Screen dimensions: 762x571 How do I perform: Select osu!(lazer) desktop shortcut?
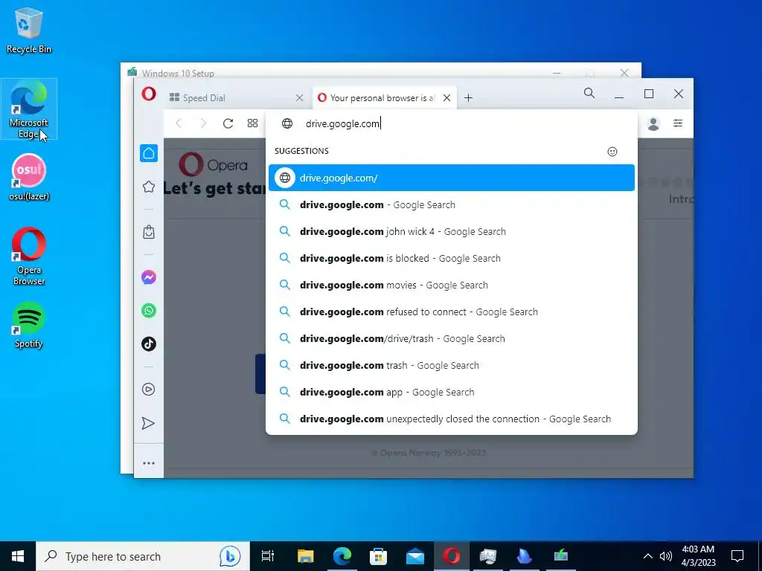tap(29, 177)
